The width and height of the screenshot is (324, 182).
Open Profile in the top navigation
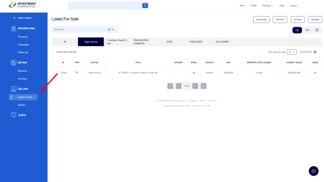coord(254,6)
